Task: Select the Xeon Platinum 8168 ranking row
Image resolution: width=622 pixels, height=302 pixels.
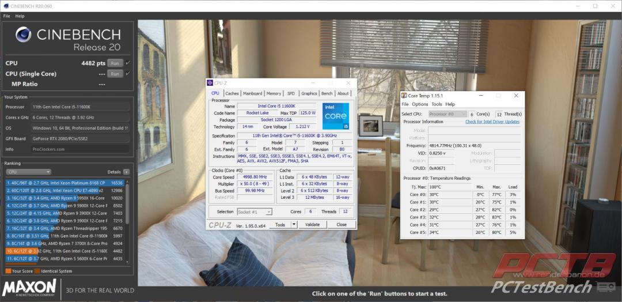Action: pyautogui.click(x=65, y=183)
